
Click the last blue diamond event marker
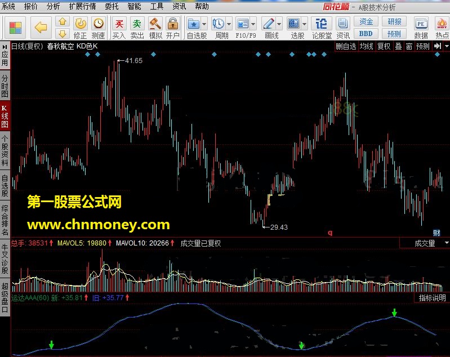point(437,54)
